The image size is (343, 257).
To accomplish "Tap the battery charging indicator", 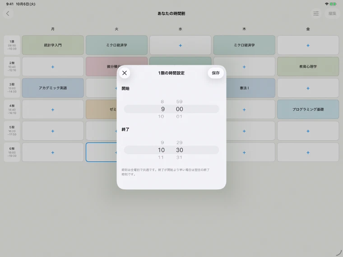I will pyautogui.click(x=333, y=4).
